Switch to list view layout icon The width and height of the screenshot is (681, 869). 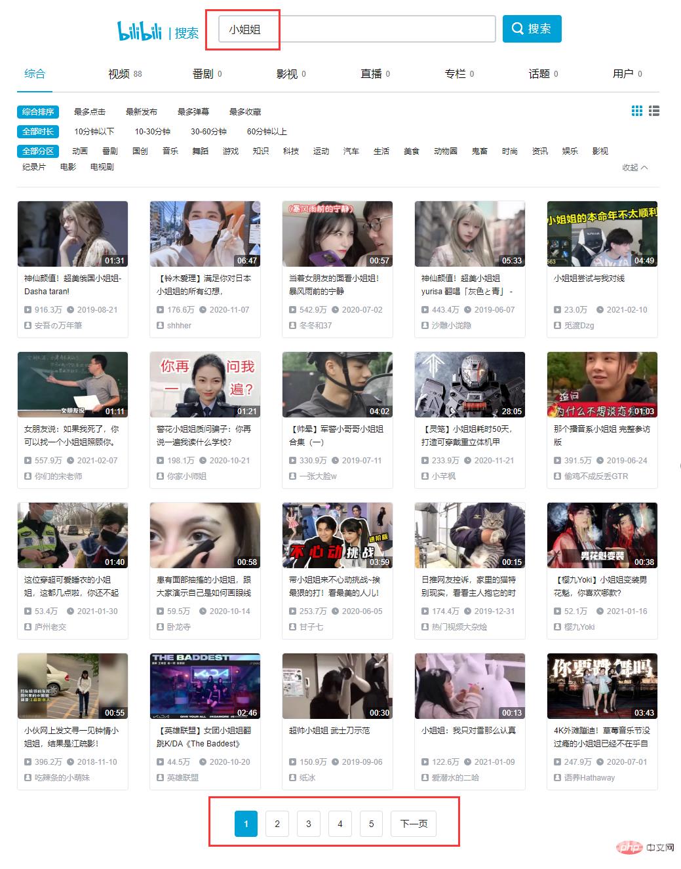[654, 111]
